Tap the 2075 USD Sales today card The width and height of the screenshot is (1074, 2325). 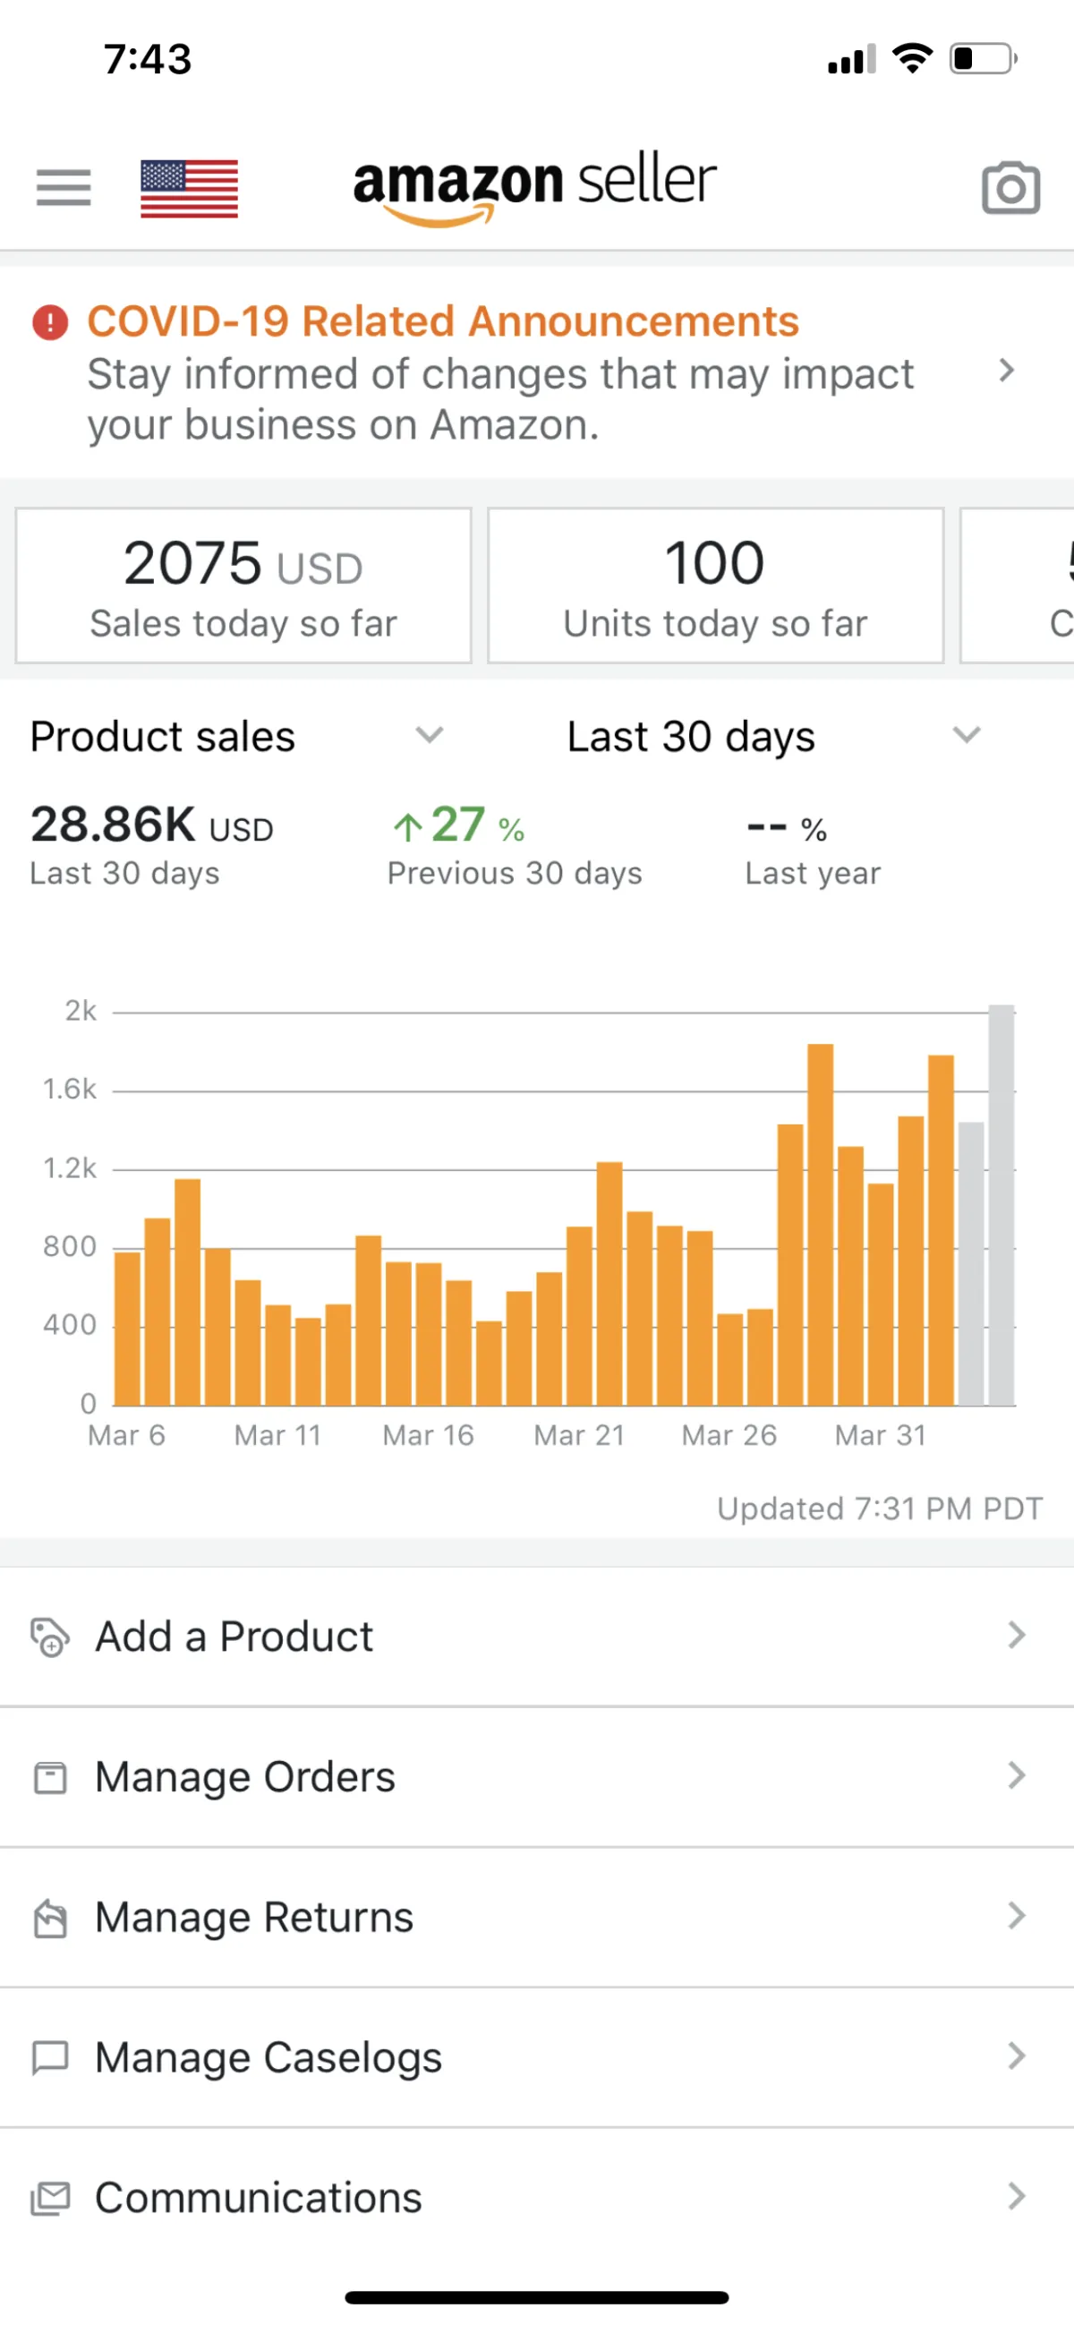click(x=243, y=586)
